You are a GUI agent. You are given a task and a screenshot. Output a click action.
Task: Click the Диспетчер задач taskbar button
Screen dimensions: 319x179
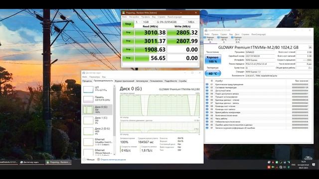point(31,162)
